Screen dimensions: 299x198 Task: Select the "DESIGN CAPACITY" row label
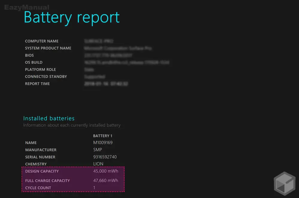(x=42, y=171)
